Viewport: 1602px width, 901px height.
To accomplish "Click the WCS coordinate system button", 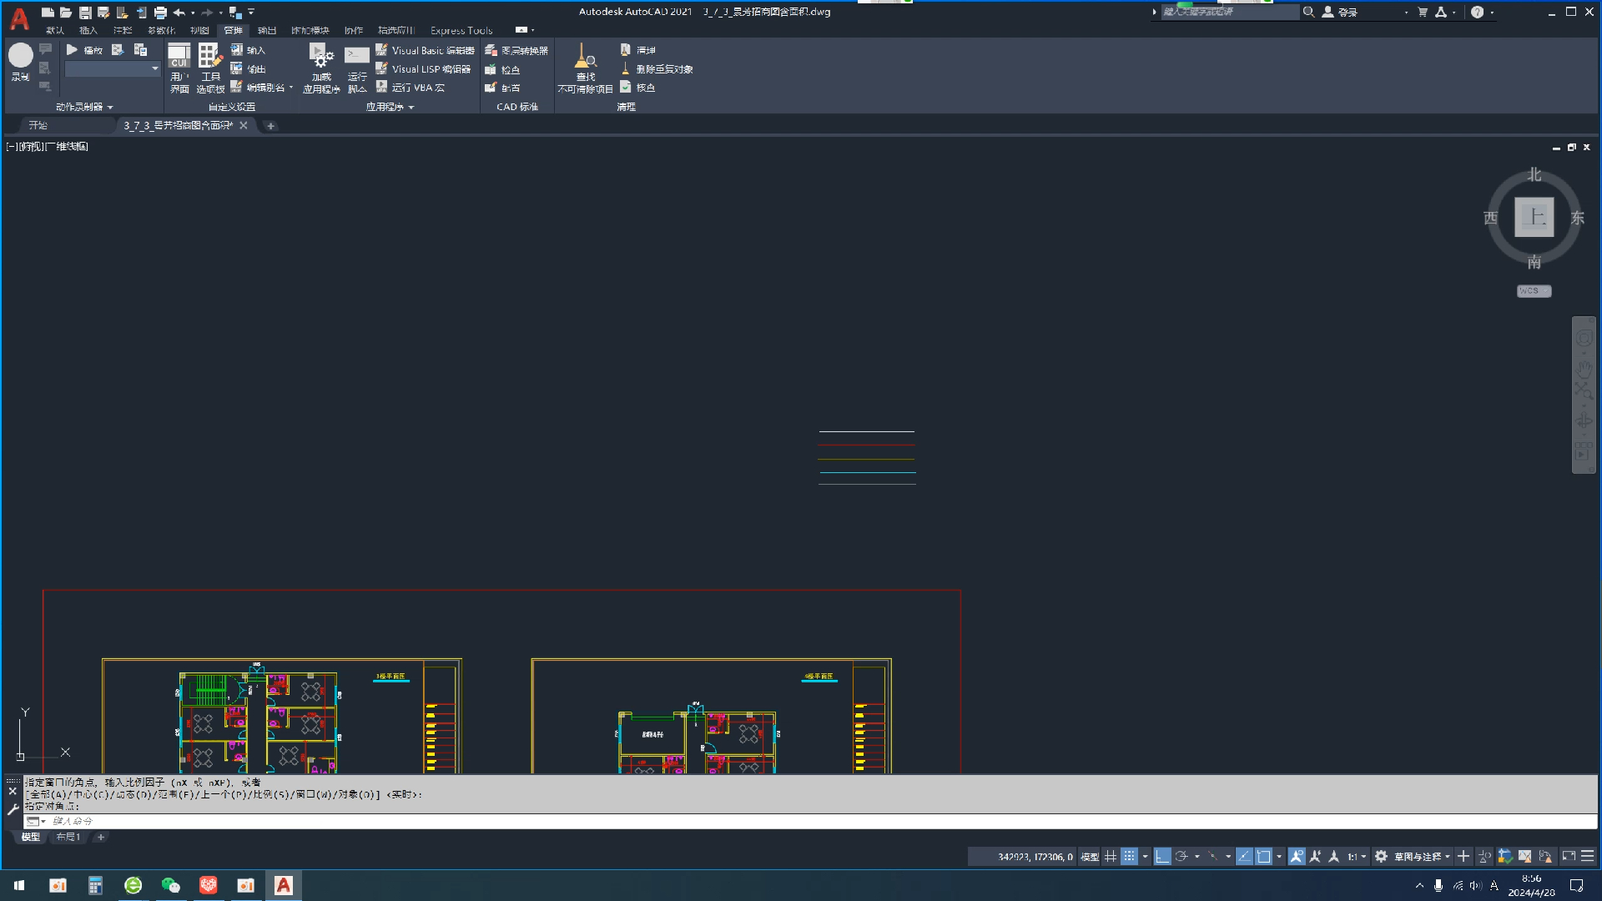I will pyautogui.click(x=1533, y=291).
